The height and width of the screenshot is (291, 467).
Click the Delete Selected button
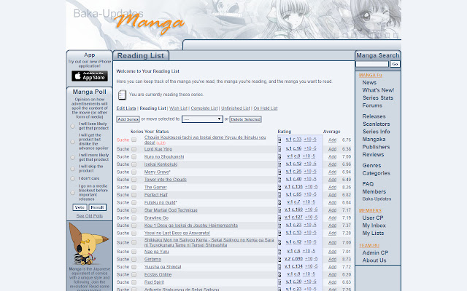tap(245, 119)
